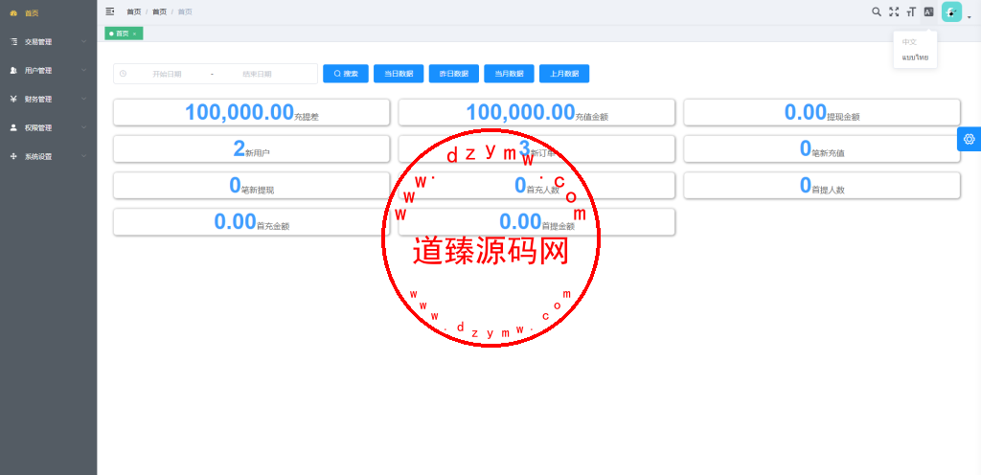Viewport: 981px width, 475px height.
Task: Click the 权限管理 person icon in sidebar
Action: pyautogui.click(x=13, y=127)
